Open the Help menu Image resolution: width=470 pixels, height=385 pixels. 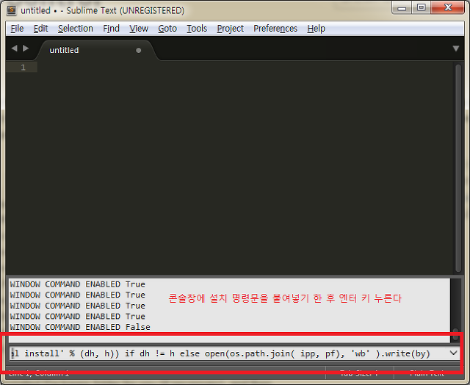pos(316,29)
